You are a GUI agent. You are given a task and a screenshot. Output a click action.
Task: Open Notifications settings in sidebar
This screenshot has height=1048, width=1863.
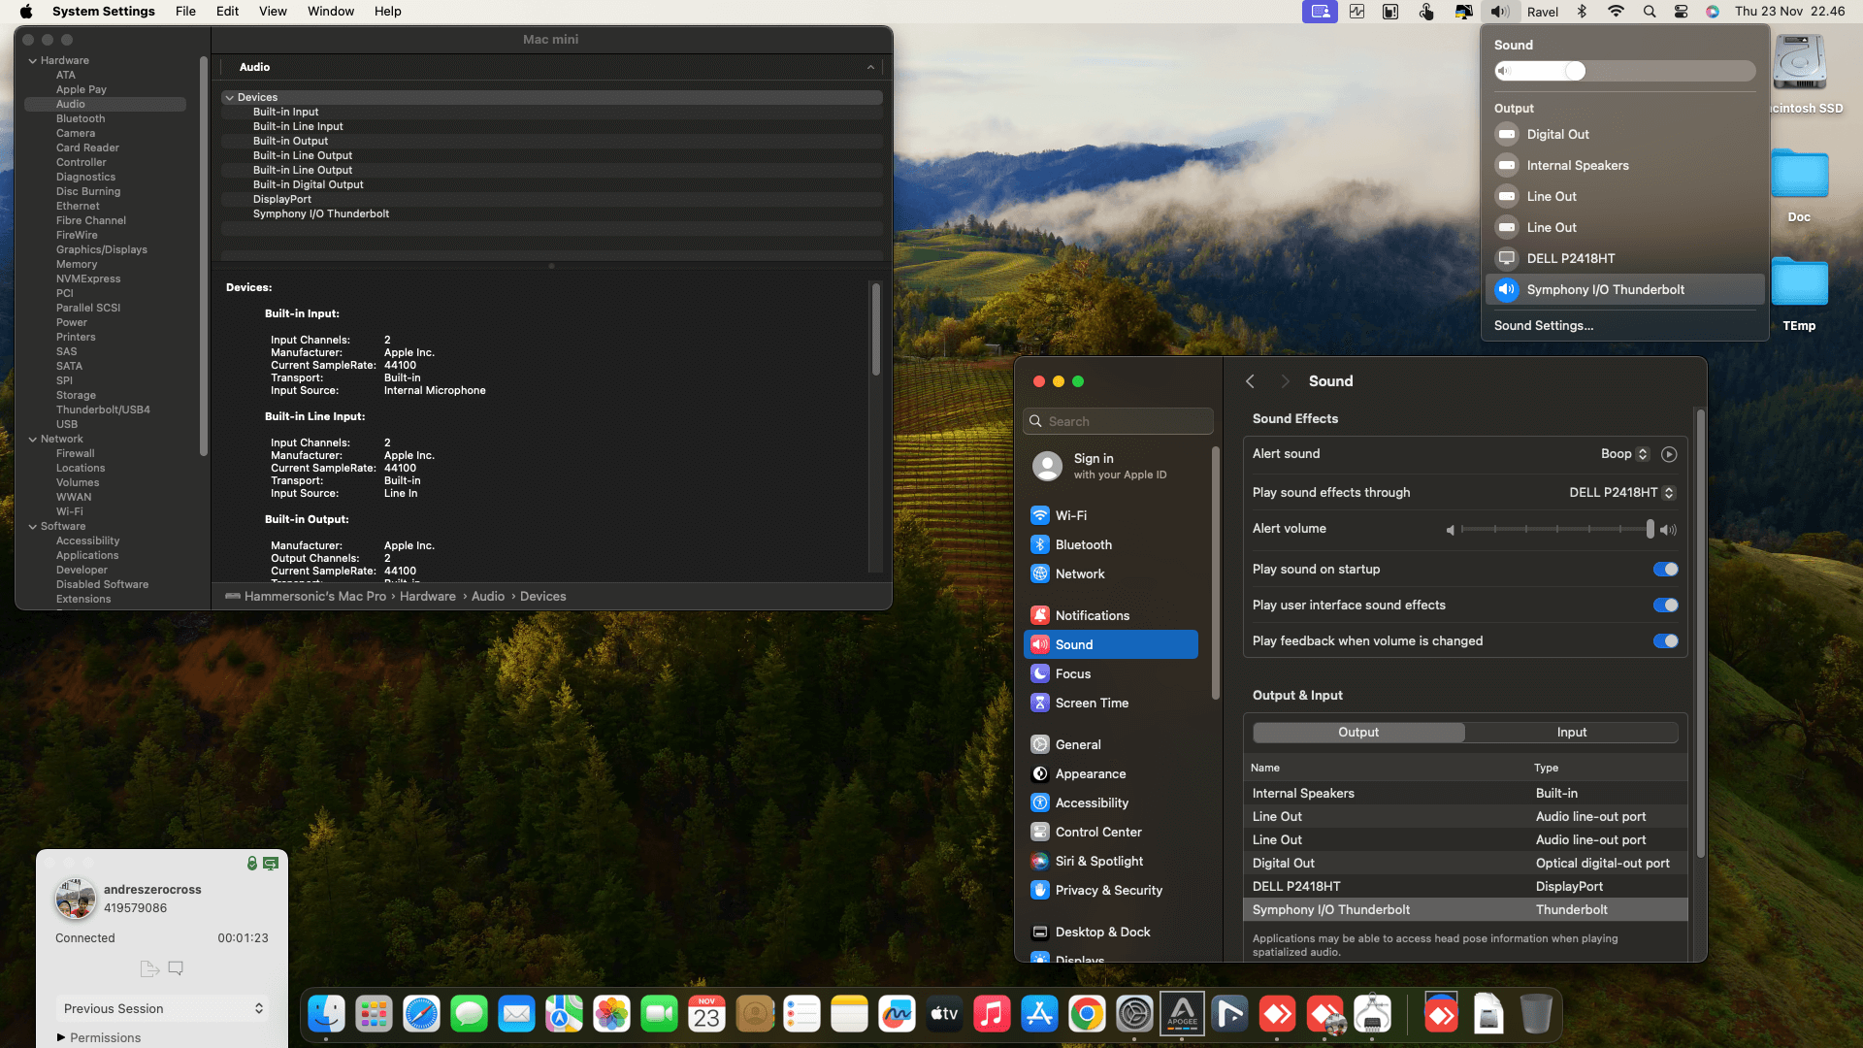pos(1111,615)
